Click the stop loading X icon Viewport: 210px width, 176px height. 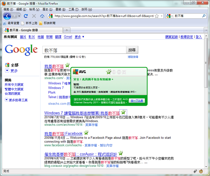click(x=34, y=16)
